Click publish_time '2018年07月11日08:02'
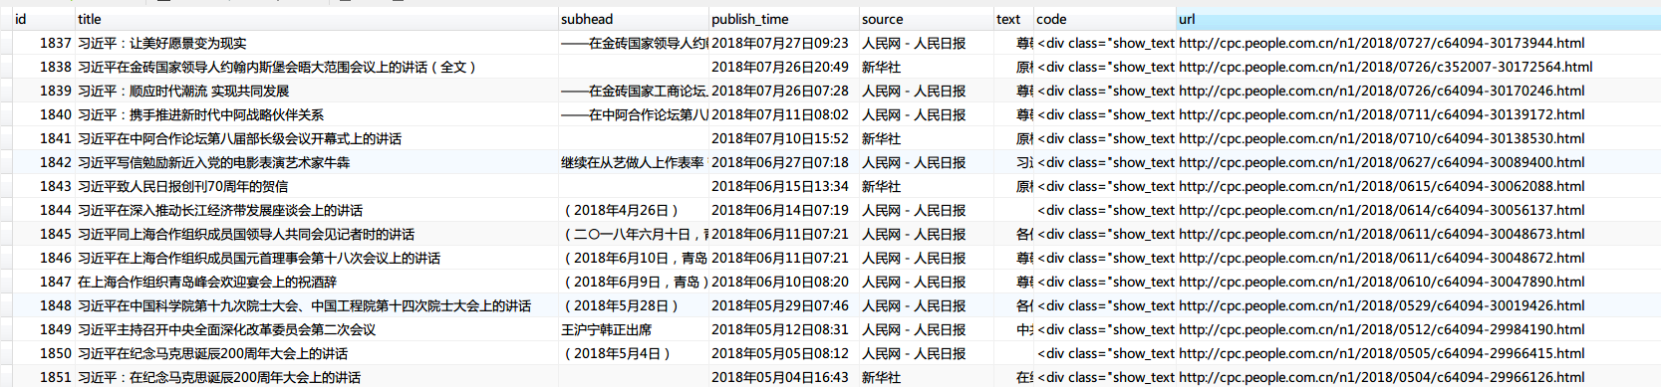This screenshot has width=1661, height=387. (x=780, y=114)
